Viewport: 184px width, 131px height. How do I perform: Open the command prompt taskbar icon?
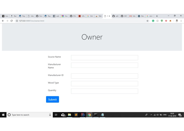[96, 115]
